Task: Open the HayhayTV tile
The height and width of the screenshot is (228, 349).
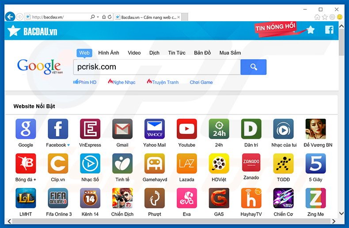Action: 251,198
